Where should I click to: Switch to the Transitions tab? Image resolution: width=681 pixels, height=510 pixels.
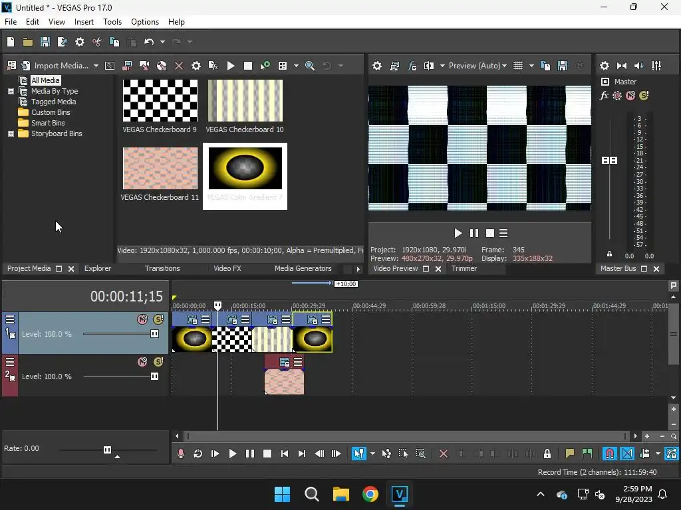(162, 268)
